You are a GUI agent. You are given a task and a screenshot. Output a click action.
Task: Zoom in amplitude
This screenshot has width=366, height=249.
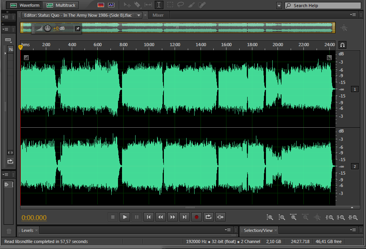(x=270, y=217)
